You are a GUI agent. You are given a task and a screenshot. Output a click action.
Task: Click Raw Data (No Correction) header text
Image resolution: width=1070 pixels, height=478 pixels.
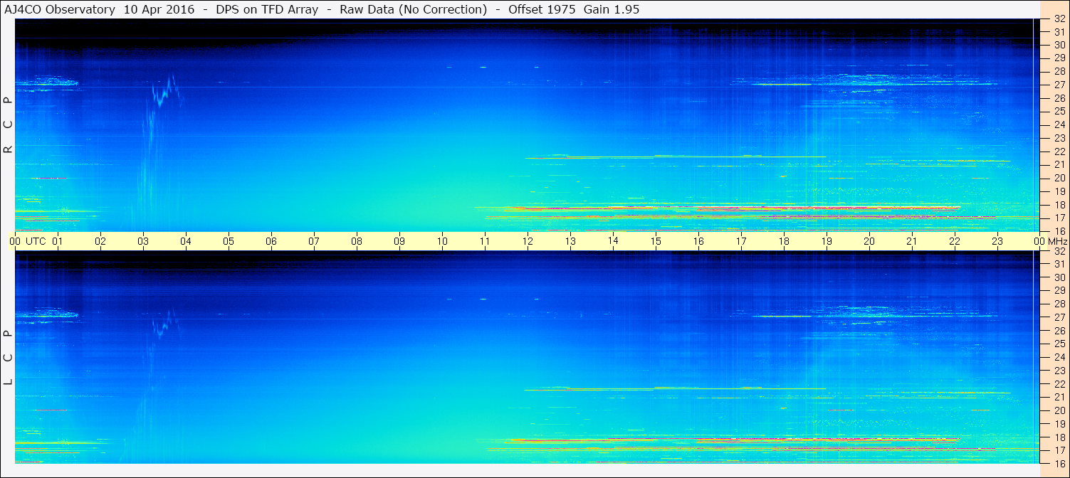[x=413, y=9]
